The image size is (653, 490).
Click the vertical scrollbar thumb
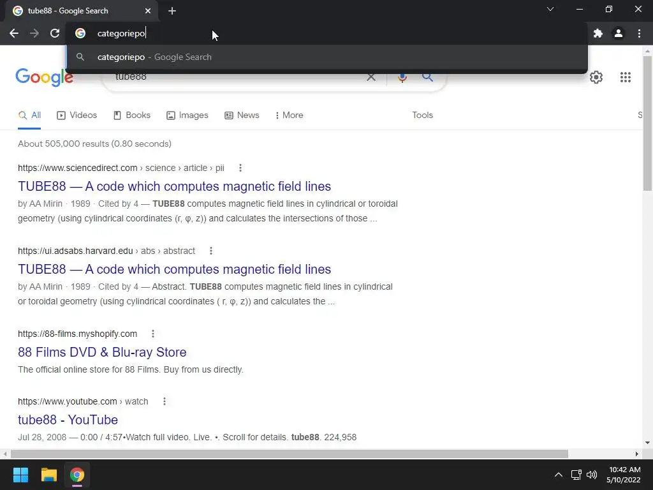(647, 123)
